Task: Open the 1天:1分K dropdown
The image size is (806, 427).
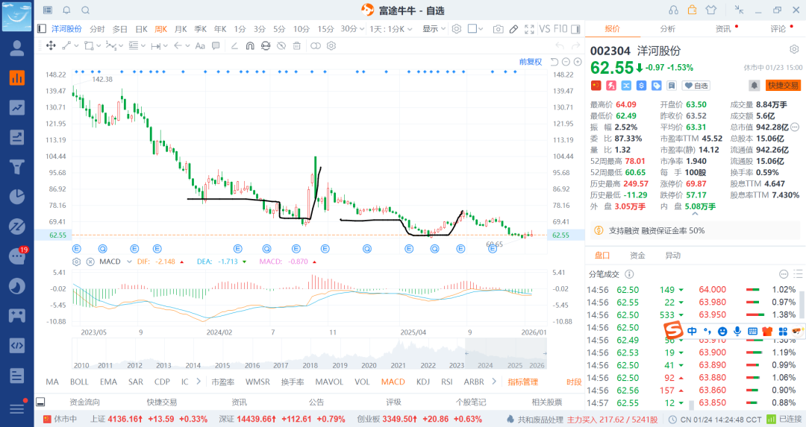Action: 390,29
